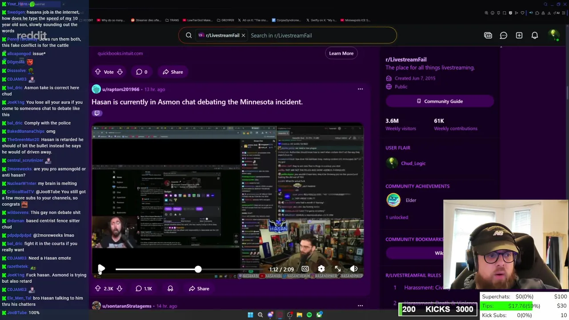
Task: Click the video progress slider handle
Action: (x=198, y=269)
